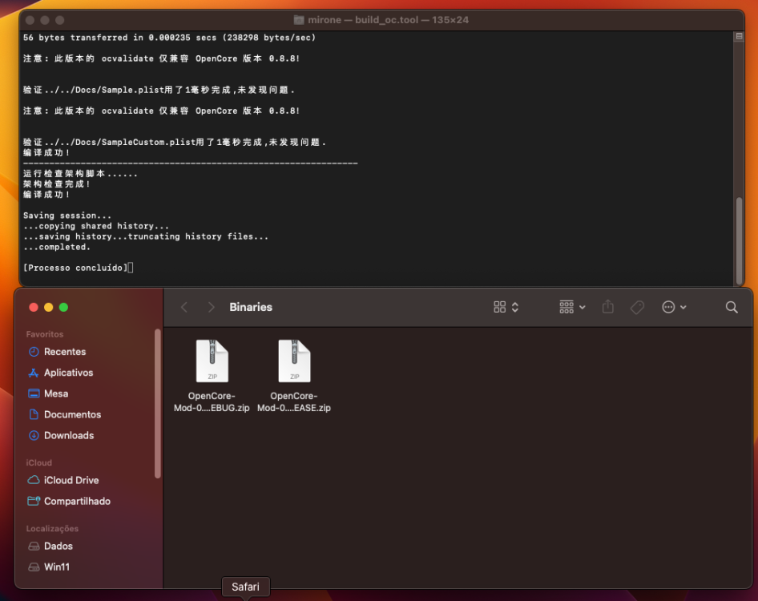This screenshot has width=758, height=601.
Task: Click the [Processo concluído] line in Terminal
Action: coord(75,268)
